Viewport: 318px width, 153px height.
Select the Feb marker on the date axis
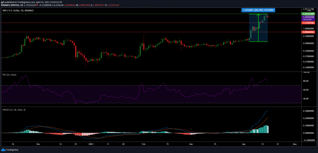(x=143, y=144)
